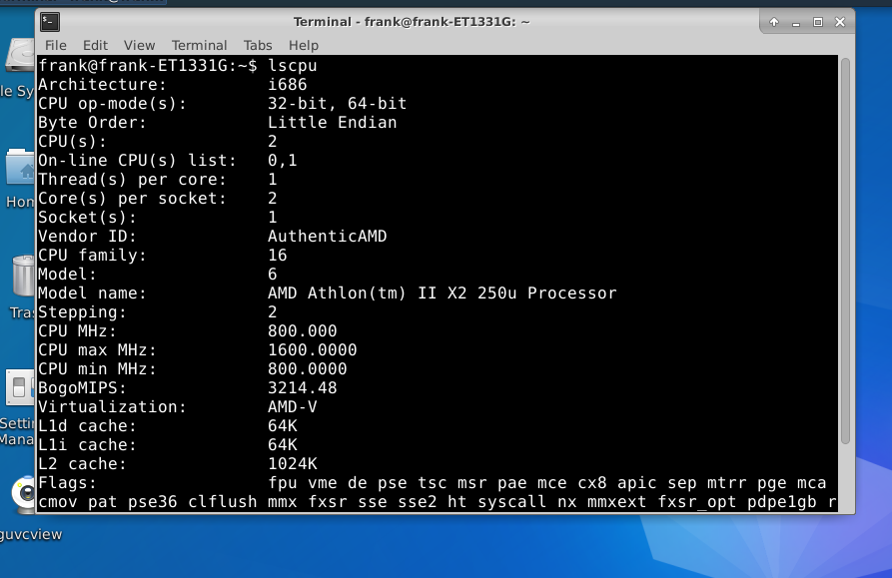Click the 'clflush' flag in the last line
The image size is (892, 578).
click(223, 502)
